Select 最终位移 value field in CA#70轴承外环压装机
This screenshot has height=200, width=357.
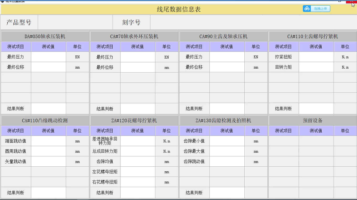coord(138,67)
